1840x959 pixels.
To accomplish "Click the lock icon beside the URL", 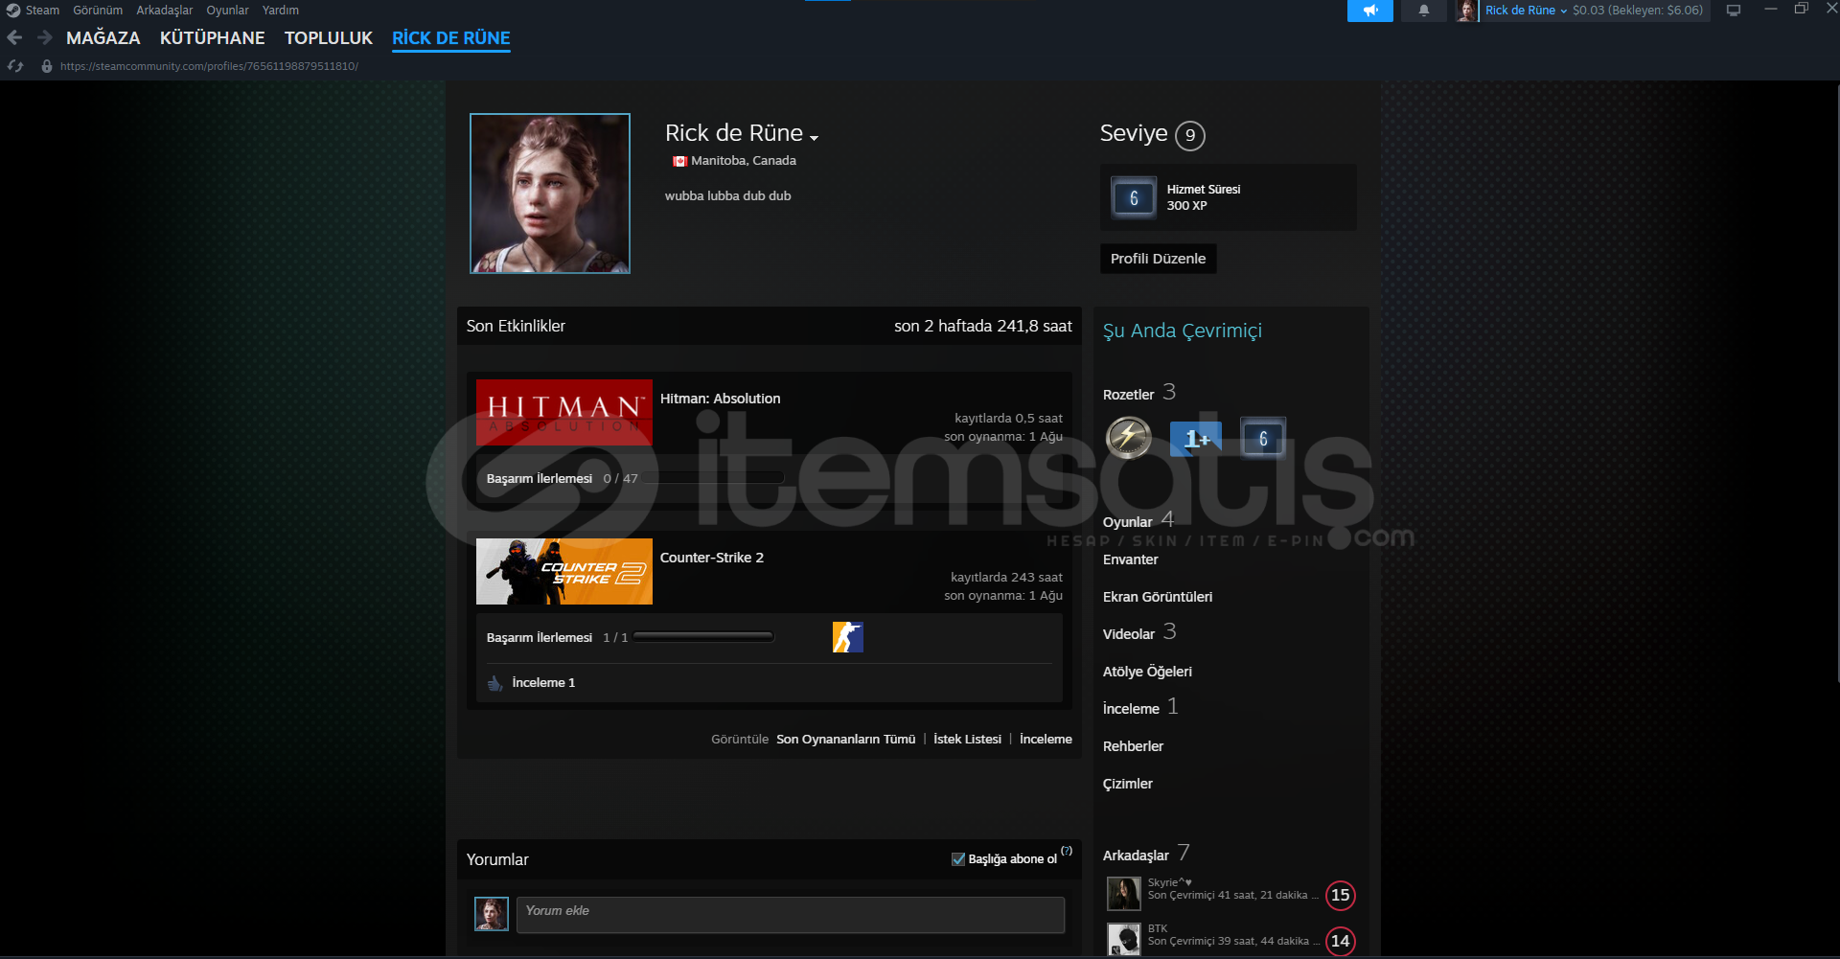I will (x=47, y=66).
